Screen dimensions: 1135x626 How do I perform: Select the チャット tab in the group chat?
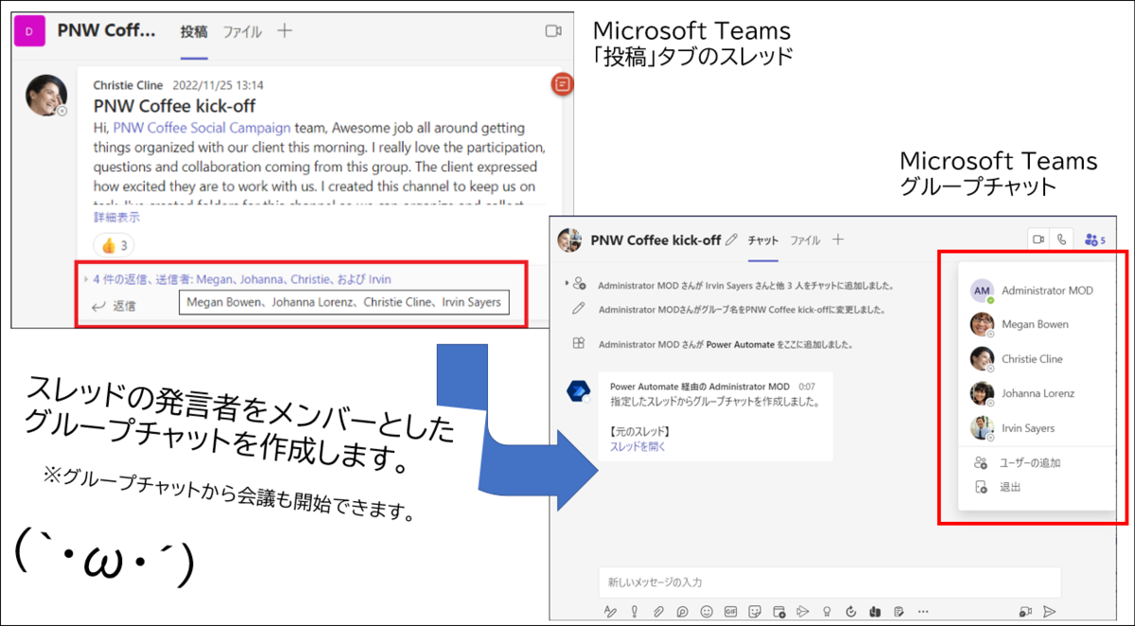[763, 240]
